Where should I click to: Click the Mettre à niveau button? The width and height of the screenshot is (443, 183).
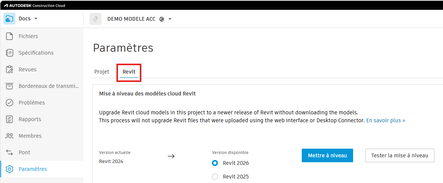point(327,155)
